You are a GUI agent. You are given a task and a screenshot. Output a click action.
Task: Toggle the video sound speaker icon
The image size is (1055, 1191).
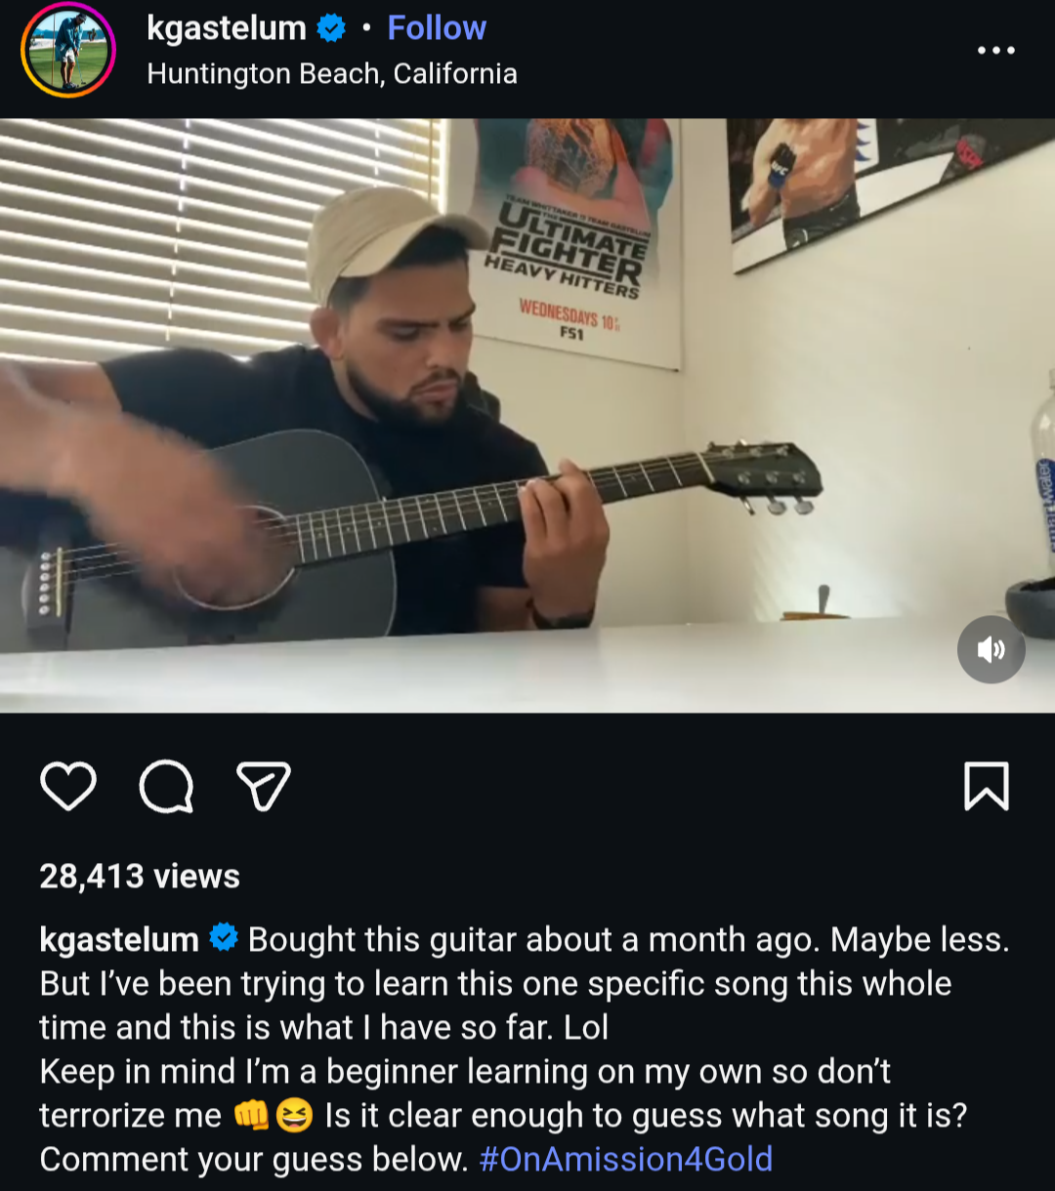(991, 649)
